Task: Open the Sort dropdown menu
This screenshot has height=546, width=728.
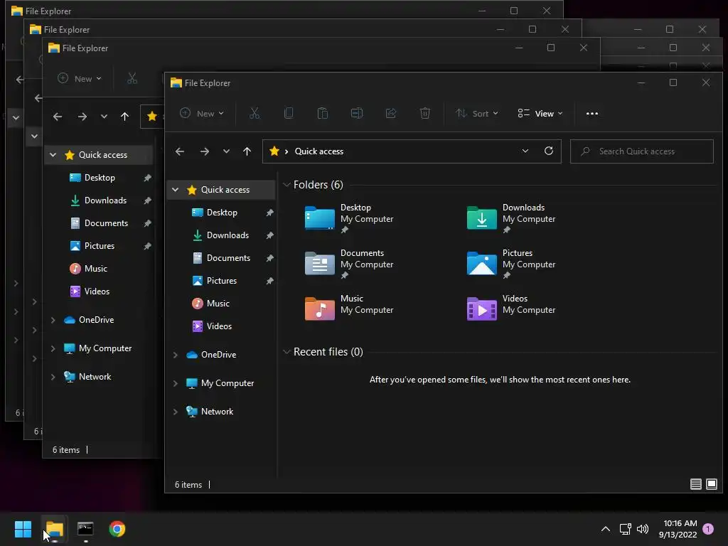Action: pyautogui.click(x=477, y=113)
